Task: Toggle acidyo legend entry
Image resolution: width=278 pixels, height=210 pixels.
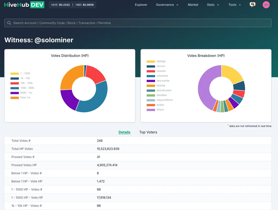Action: point(155,105)
